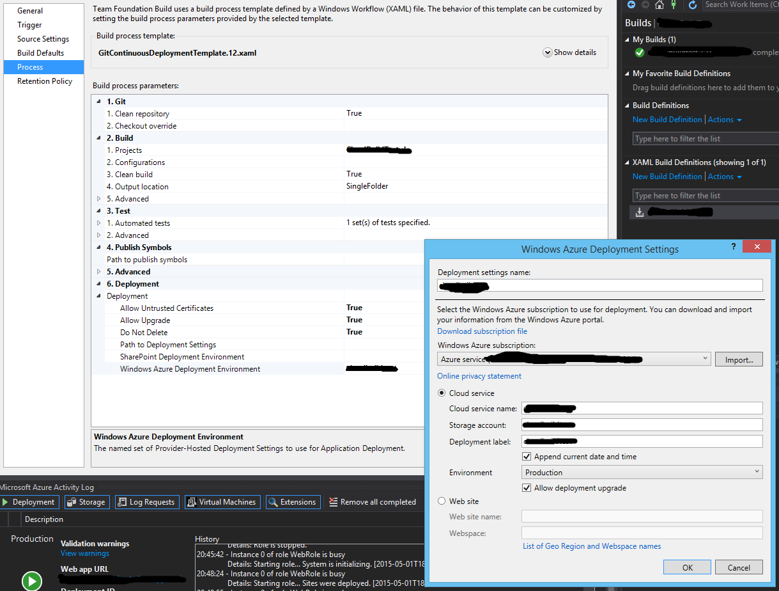Click Remove all completed in Activity Log
The image size is (779, 591).
coord(373,502)
